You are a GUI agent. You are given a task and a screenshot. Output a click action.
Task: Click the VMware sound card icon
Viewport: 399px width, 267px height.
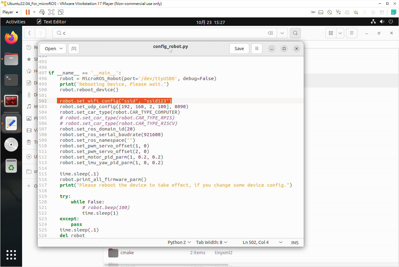[356, 12]
